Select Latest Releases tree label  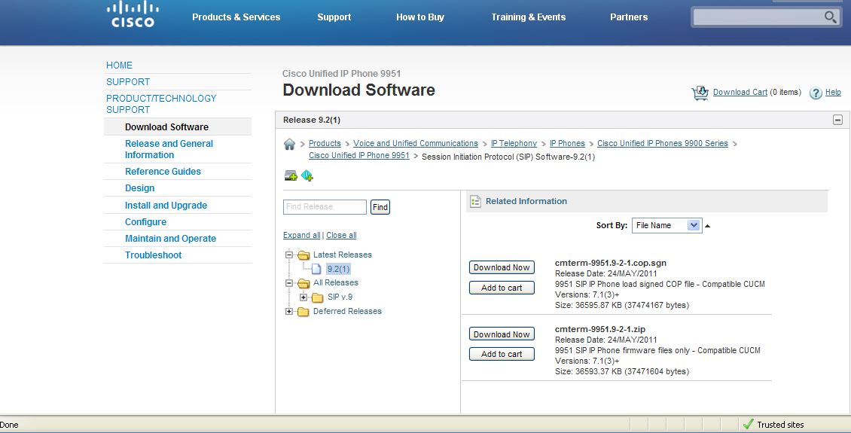(343, 255)
